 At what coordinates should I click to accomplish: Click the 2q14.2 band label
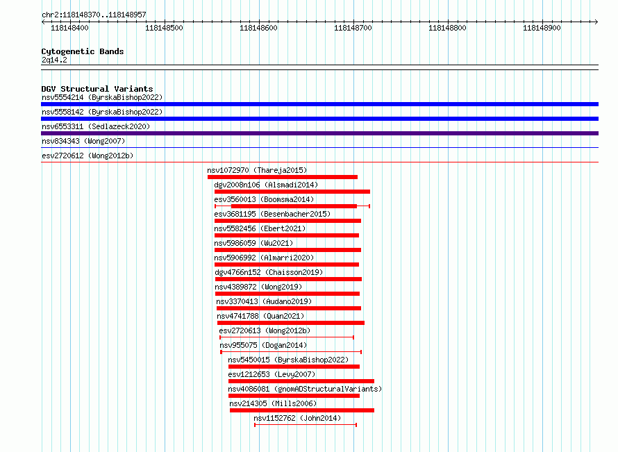tap(54, 60)
